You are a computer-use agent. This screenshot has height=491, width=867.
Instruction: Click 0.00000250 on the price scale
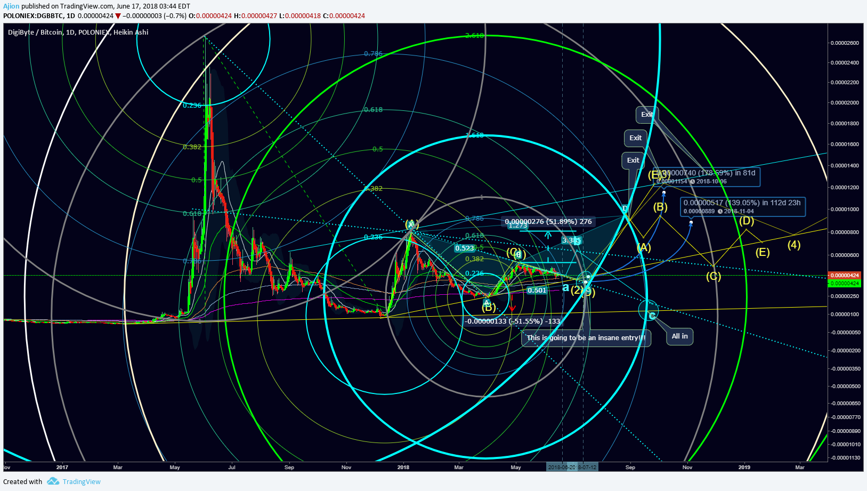845,296
